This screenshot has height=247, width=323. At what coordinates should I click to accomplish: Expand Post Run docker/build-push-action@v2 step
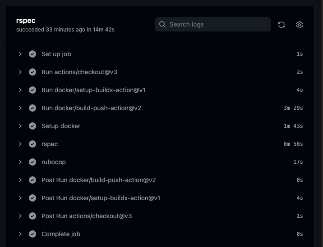click(20, 180)
